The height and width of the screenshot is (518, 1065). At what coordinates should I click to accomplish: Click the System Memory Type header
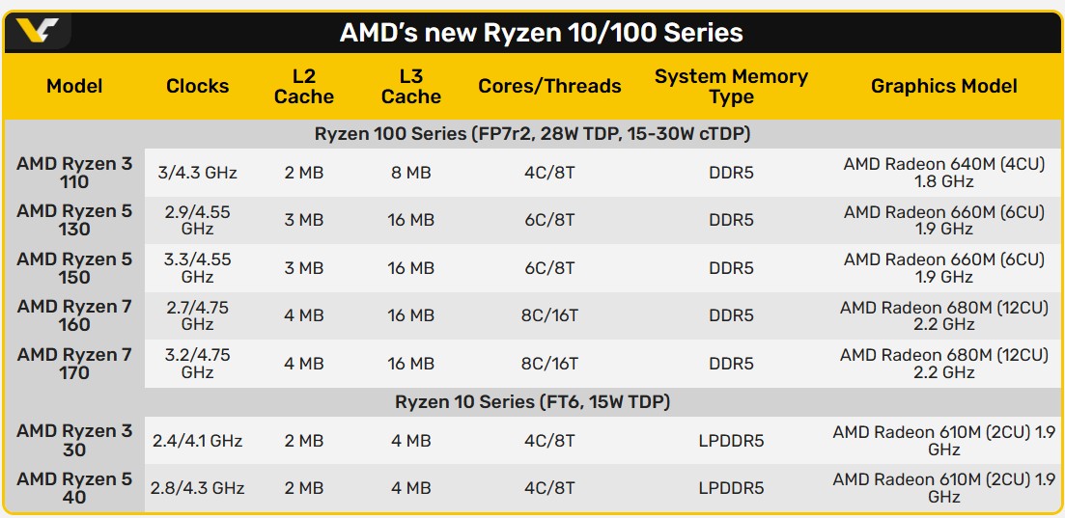point(731,86)
